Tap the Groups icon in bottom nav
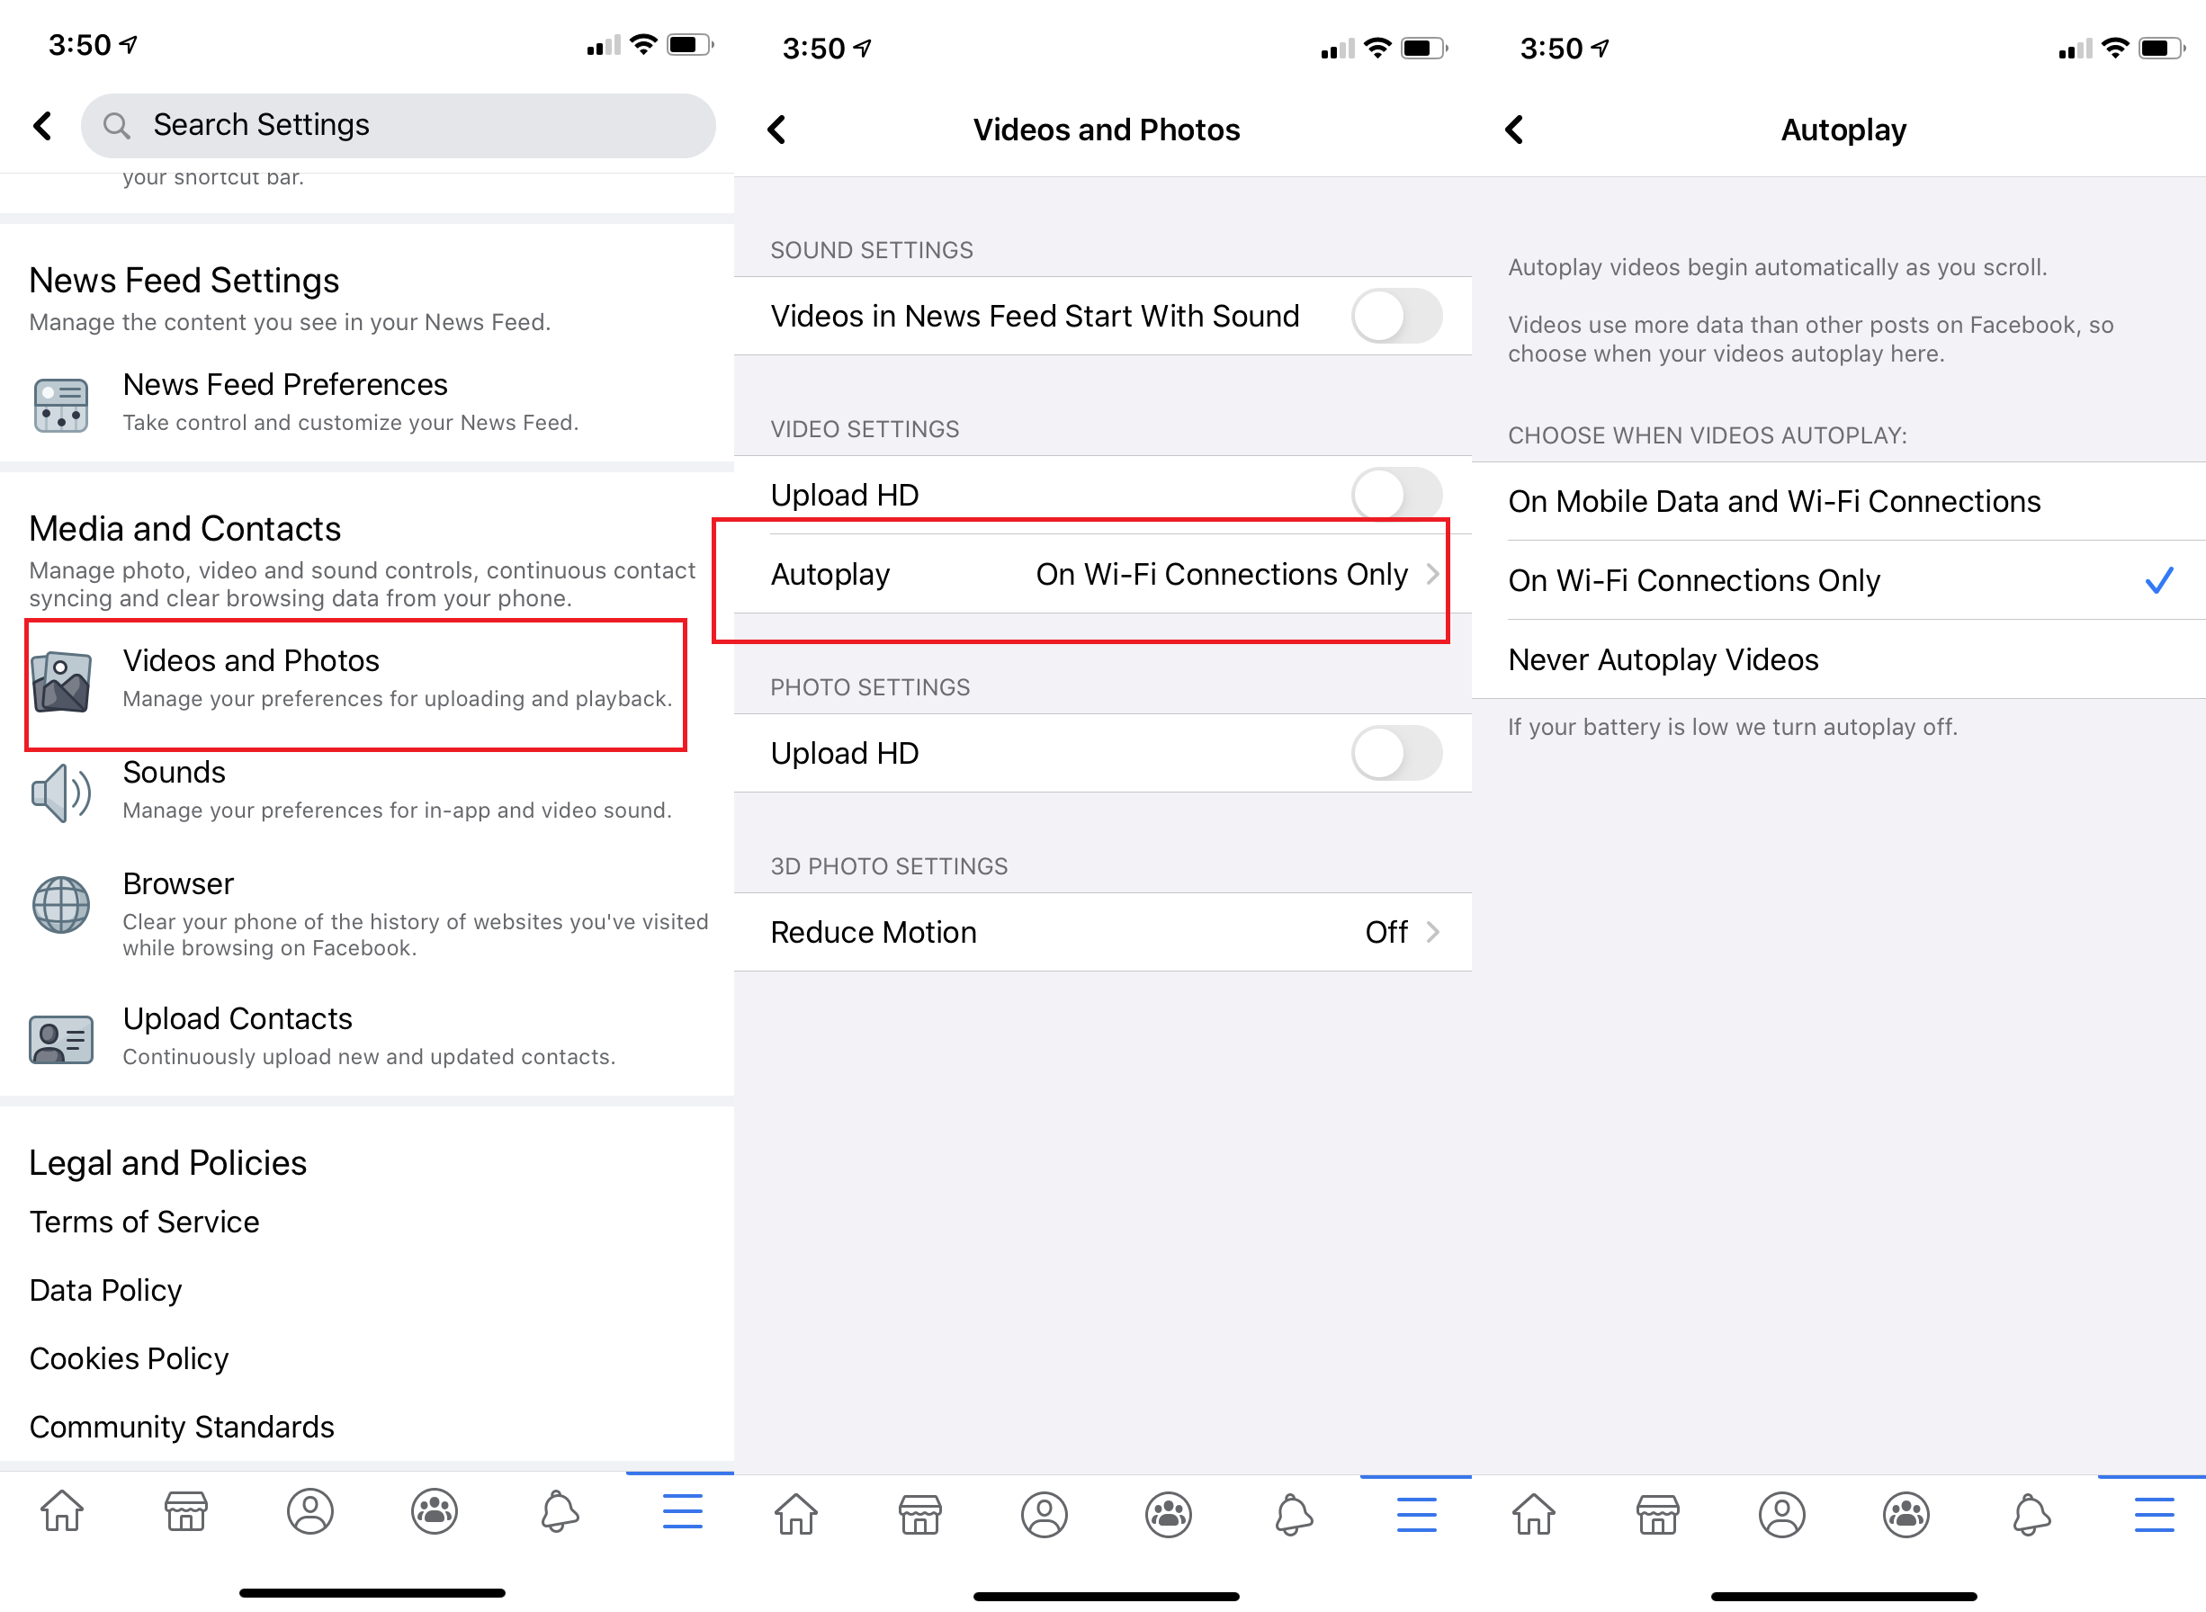The width and height of the screenshot is (2206, 1612). coord(432,1508)
